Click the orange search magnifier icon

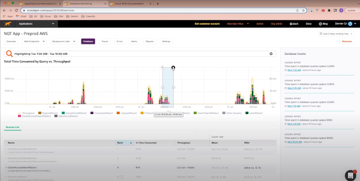coord(9,53)
